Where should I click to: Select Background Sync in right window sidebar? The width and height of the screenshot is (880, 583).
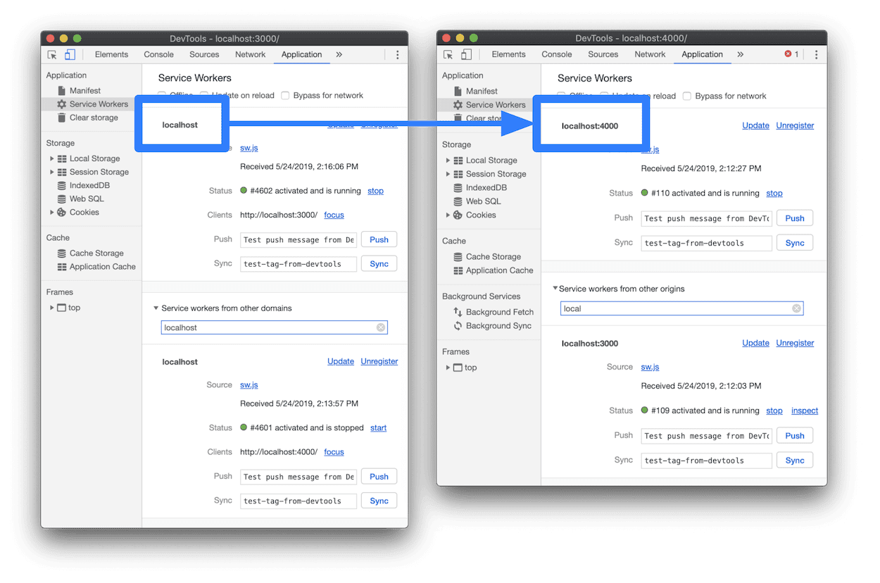pyautogui.click(x=498, y=326)
